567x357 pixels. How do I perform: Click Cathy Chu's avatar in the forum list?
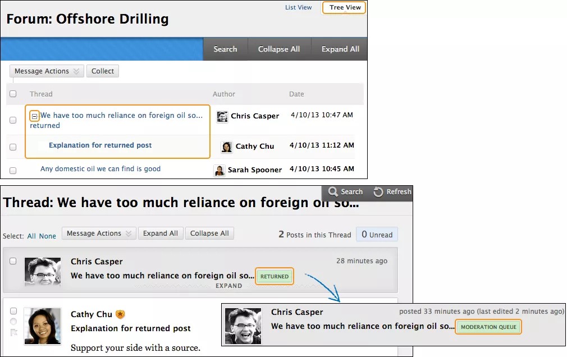226,147
